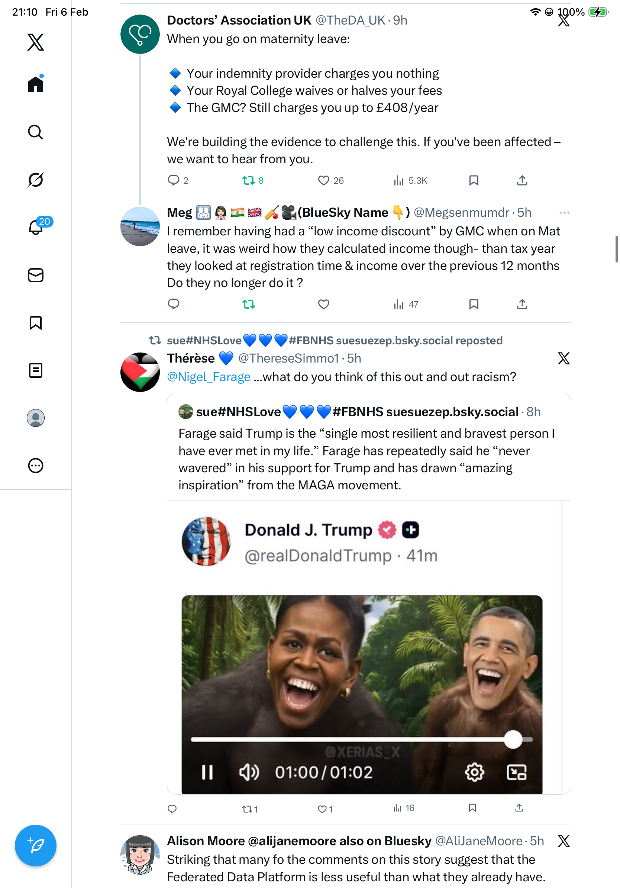Open three-dot menu on Meg's post
This screenshot has height=888, width=620.
(x=564, y=213)
